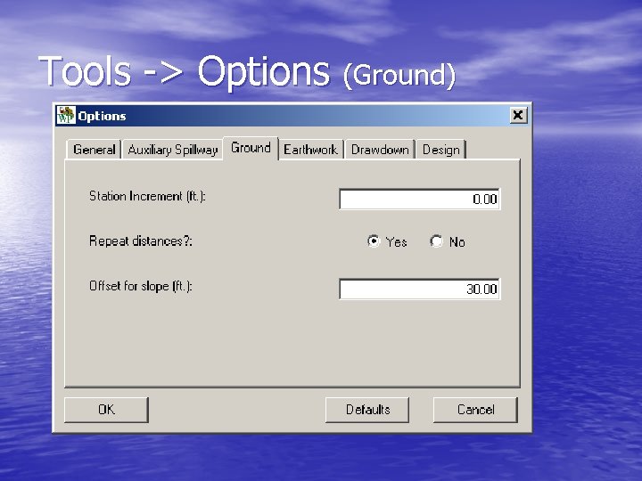Click the 'Repeat distances?:' label

141,241
